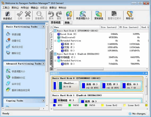The width and height of the screenshot is (151, 117).
Task: Click the 重新分配自由空间 task icon
Action: [x=8, y=90]
